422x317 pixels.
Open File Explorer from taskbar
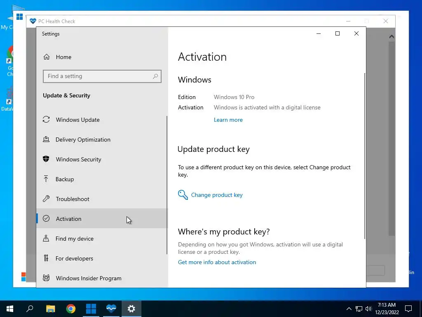[50, 309]
